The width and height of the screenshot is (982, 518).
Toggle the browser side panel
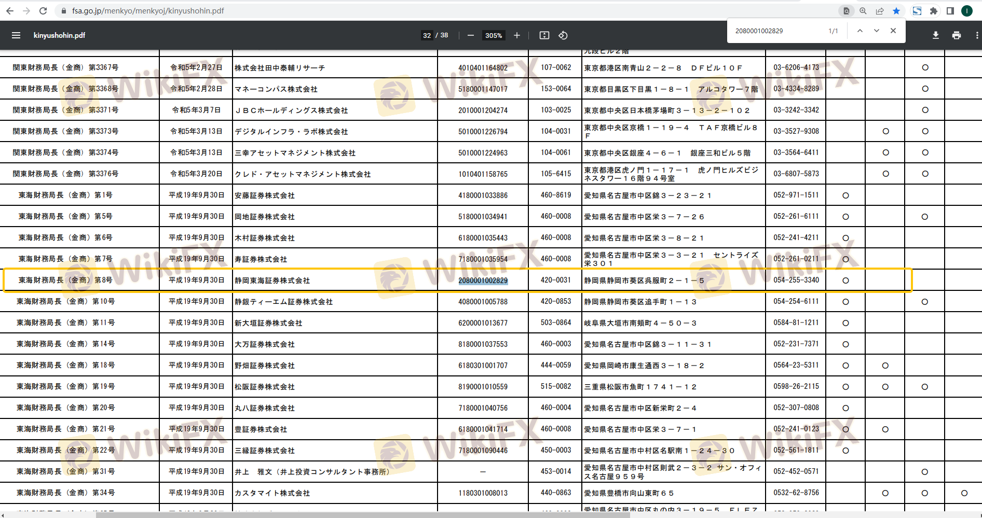950,11
